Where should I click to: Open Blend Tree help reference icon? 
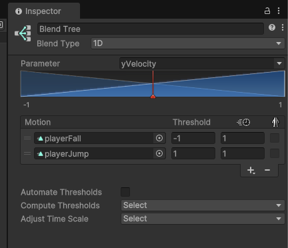point(272,27)
